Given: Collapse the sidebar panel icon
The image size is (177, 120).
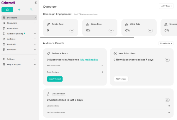Looking at the screenshot, I should click(x=36, y=3).
